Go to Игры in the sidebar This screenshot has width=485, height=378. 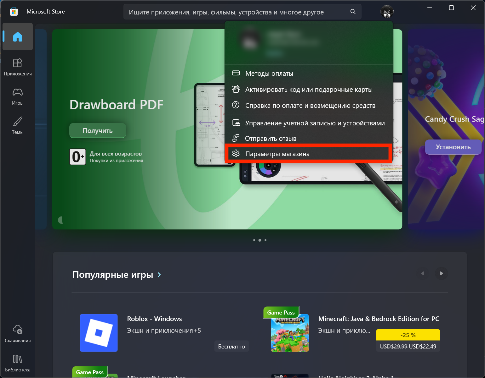tap(18, 96)
